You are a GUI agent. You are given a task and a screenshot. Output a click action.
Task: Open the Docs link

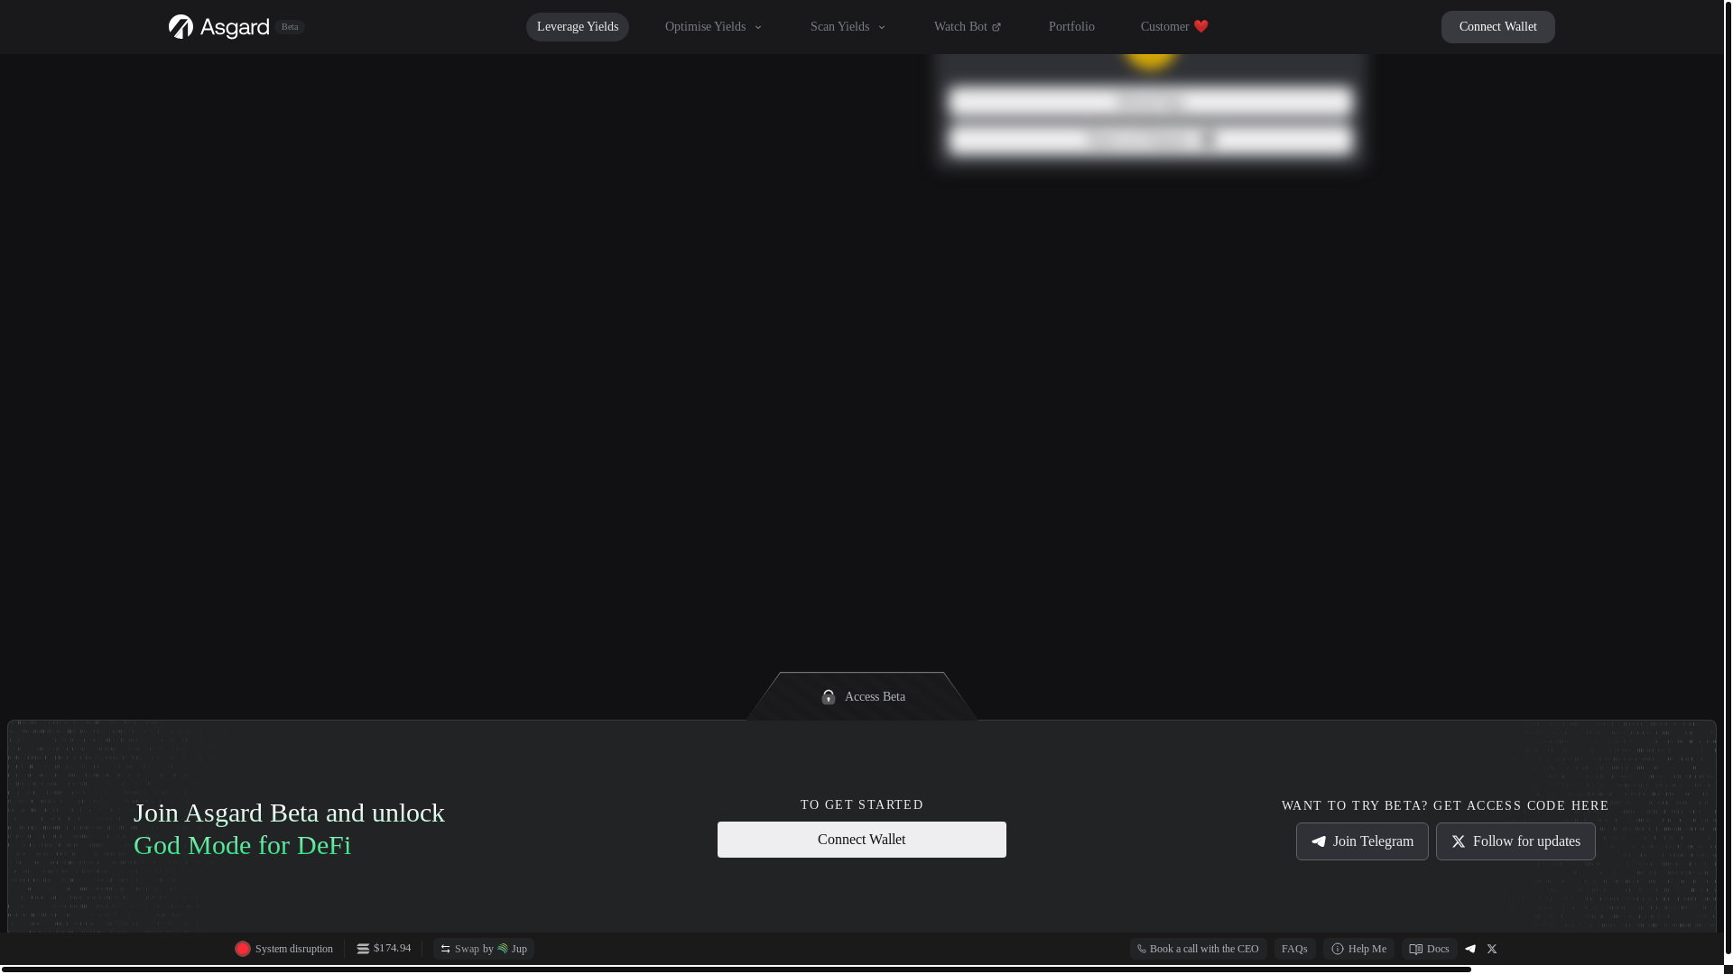1429,949
